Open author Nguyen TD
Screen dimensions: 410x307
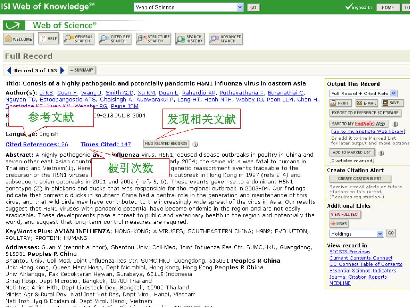click(21, 100)
